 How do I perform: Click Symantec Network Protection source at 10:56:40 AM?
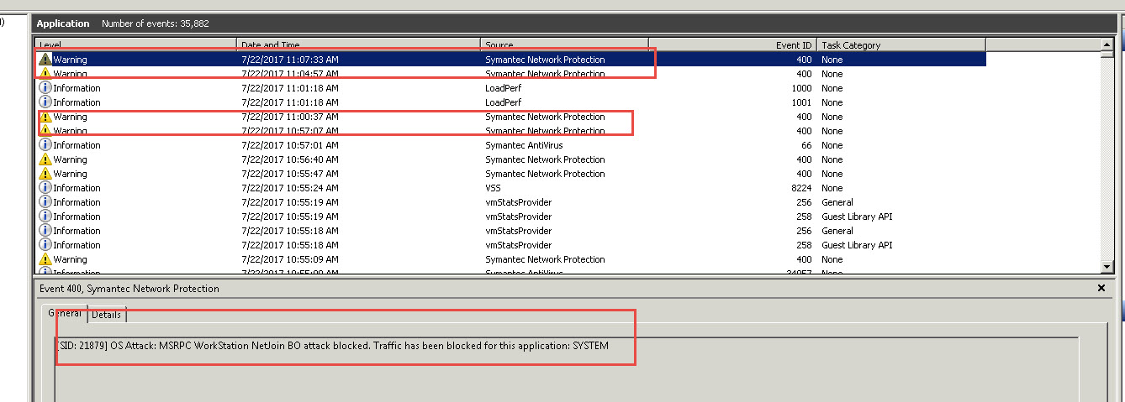(x=545, y=159)
